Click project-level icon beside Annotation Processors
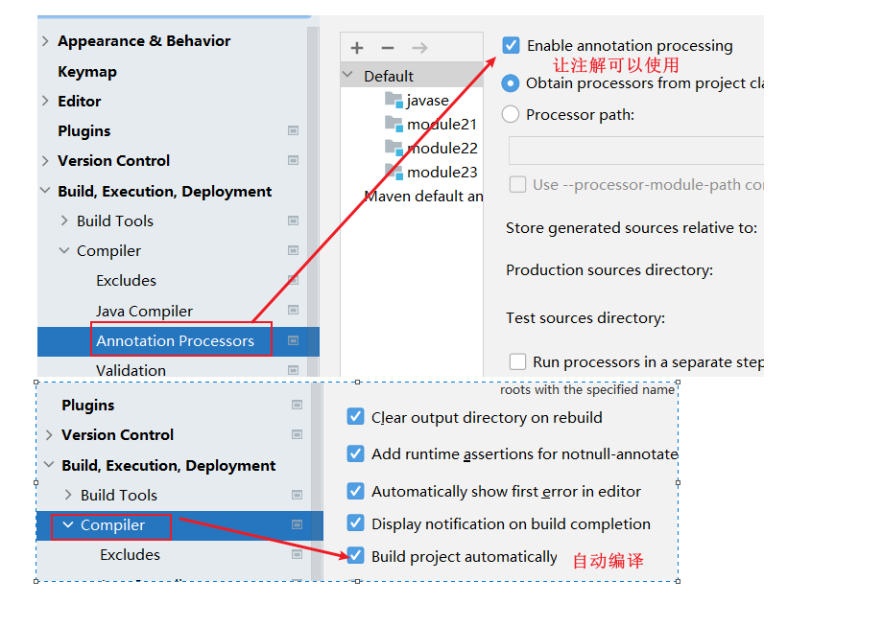Image resolution: width=883 pixels, height=627 pixels. point(293,340)
